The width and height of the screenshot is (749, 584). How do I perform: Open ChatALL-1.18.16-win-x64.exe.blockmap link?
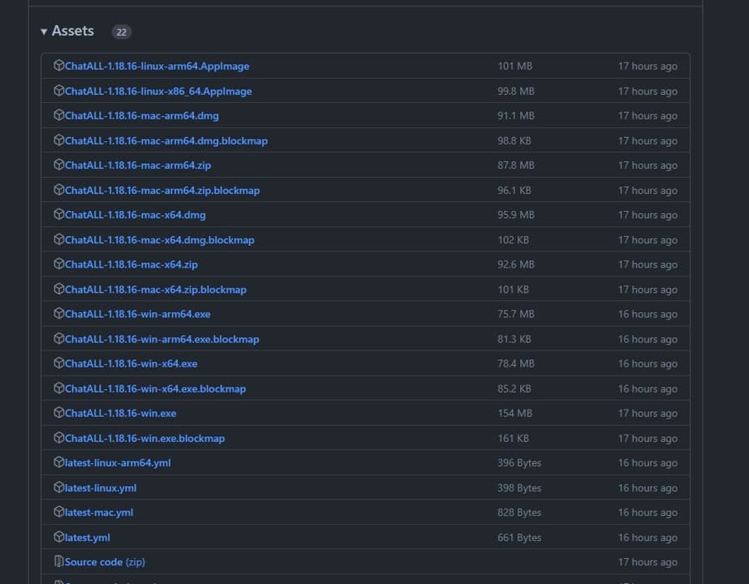(x=155, y=389)
